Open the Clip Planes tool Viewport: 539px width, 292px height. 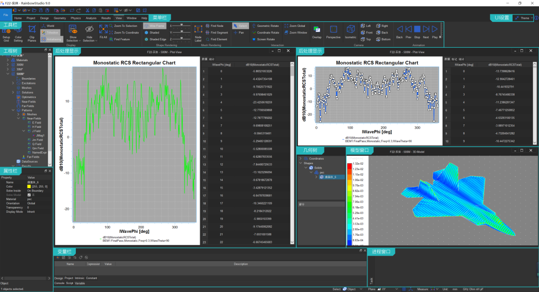[32, 33]
